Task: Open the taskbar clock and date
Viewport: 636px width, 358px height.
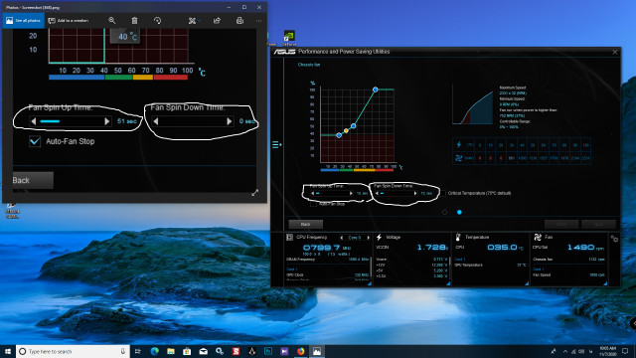Action: (607, 351)
